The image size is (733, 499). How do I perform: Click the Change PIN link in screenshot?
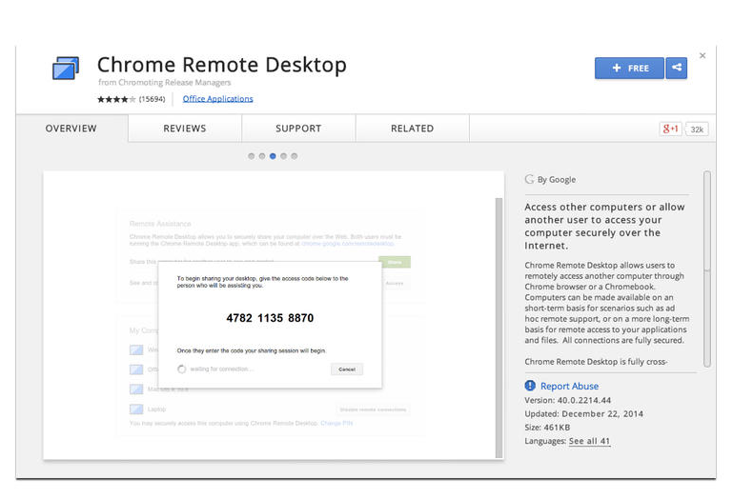coord(336,424)
